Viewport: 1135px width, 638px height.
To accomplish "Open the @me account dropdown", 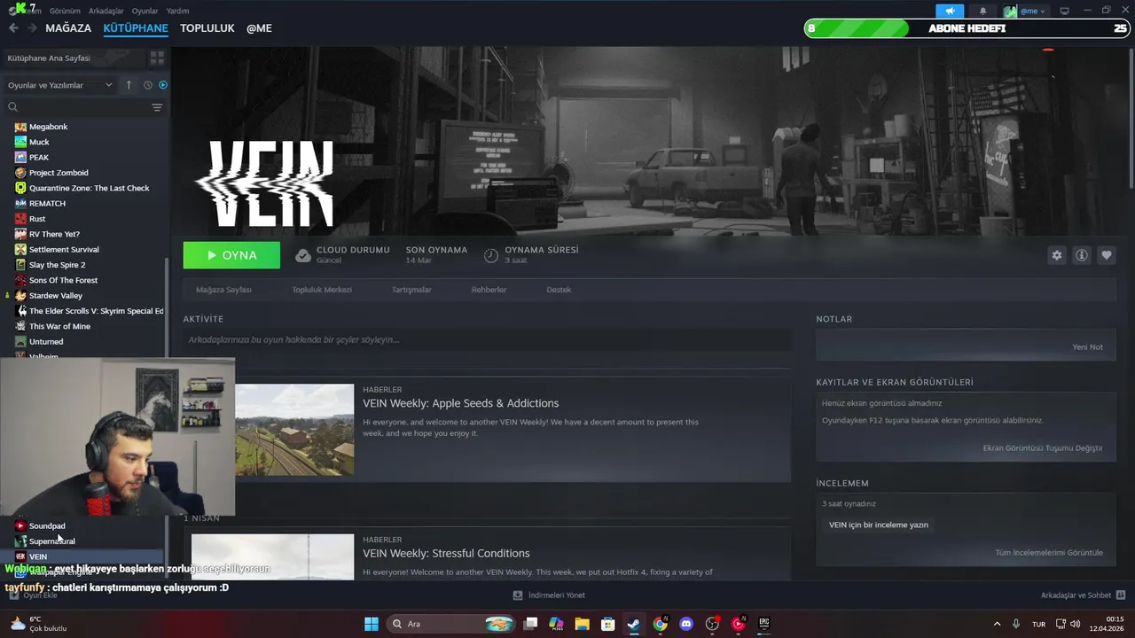I will pos(1026,11).
